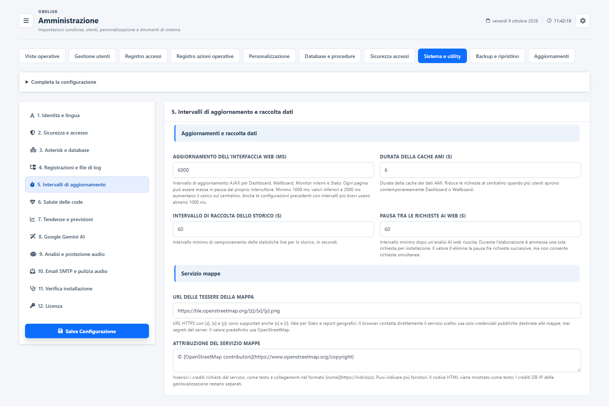Click the Durata della cache AMI field
This screenshot has height=406, width=609.
click(480, 170)
